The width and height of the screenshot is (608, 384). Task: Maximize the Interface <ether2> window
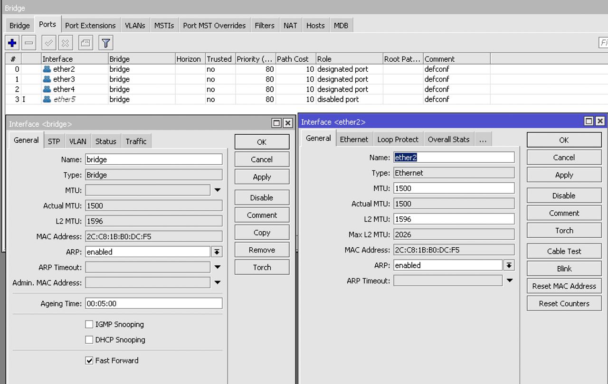coord(589,121)
